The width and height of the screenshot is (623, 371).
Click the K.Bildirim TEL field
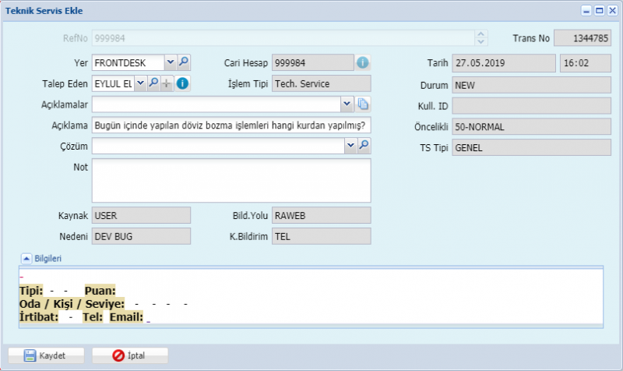coord(321,236)
